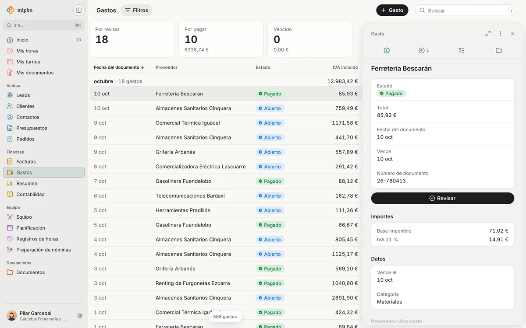526x328 pixels.
Task: Open the Equipo sidebar item
Action: click(44, 217)
